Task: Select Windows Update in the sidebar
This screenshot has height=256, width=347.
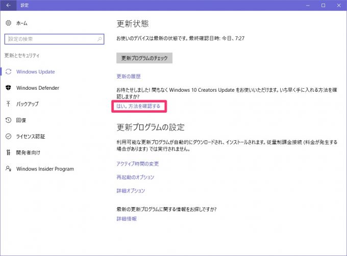Action: tap(35, 71)
